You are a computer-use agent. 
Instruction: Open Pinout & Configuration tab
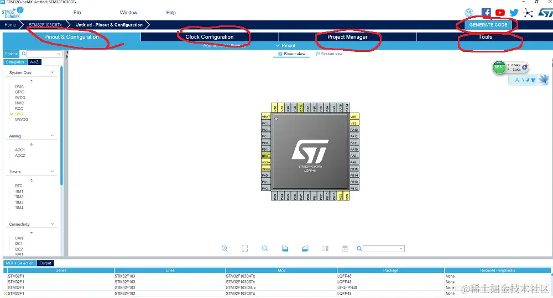[x=71, y=37]
